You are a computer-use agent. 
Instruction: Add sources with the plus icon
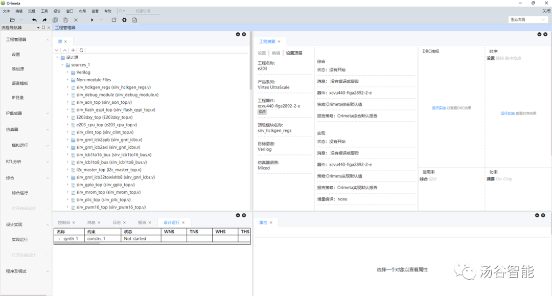(x=73, y=50)
